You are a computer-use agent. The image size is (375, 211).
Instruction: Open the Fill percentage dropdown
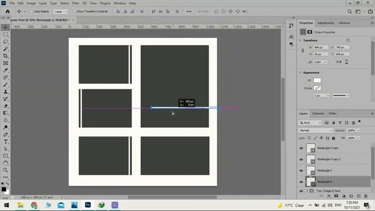(x=358, y=138)
